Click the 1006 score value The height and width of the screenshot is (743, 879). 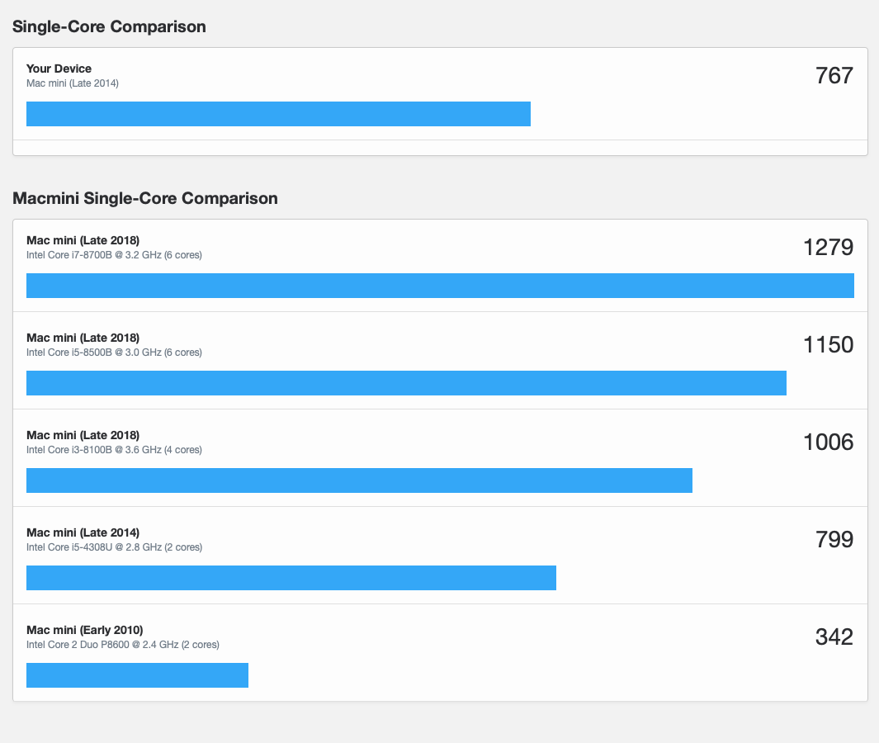(x=828, y=442)
